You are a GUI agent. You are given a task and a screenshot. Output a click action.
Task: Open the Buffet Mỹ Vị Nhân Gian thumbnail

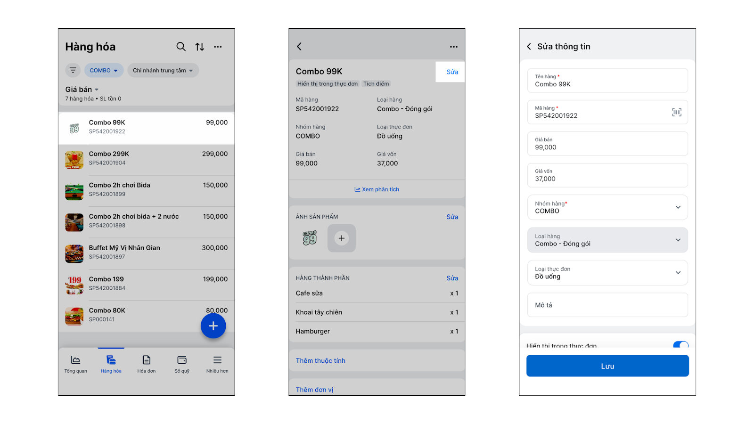74,254
